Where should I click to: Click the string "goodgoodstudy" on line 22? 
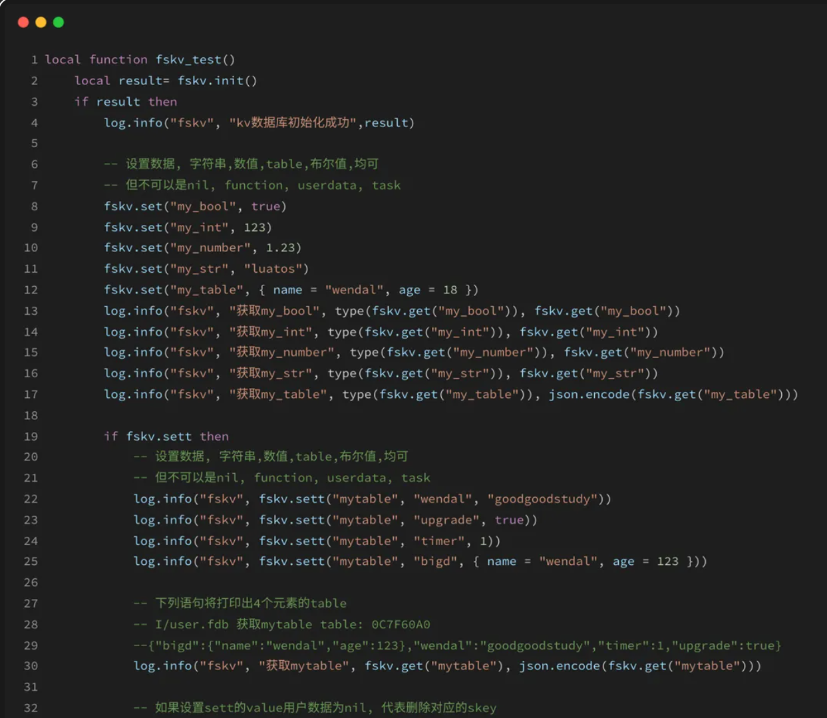click(x=542, y=499)
